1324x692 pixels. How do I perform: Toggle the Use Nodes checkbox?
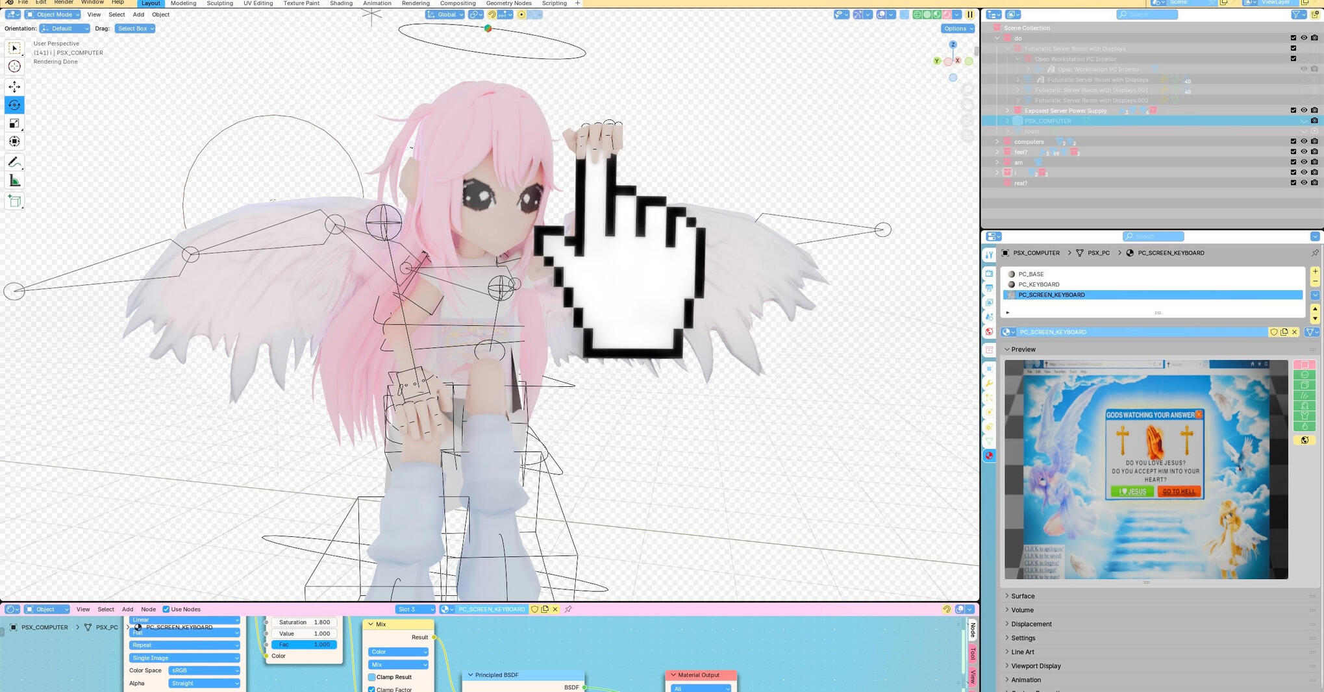[x=166, y=610]
